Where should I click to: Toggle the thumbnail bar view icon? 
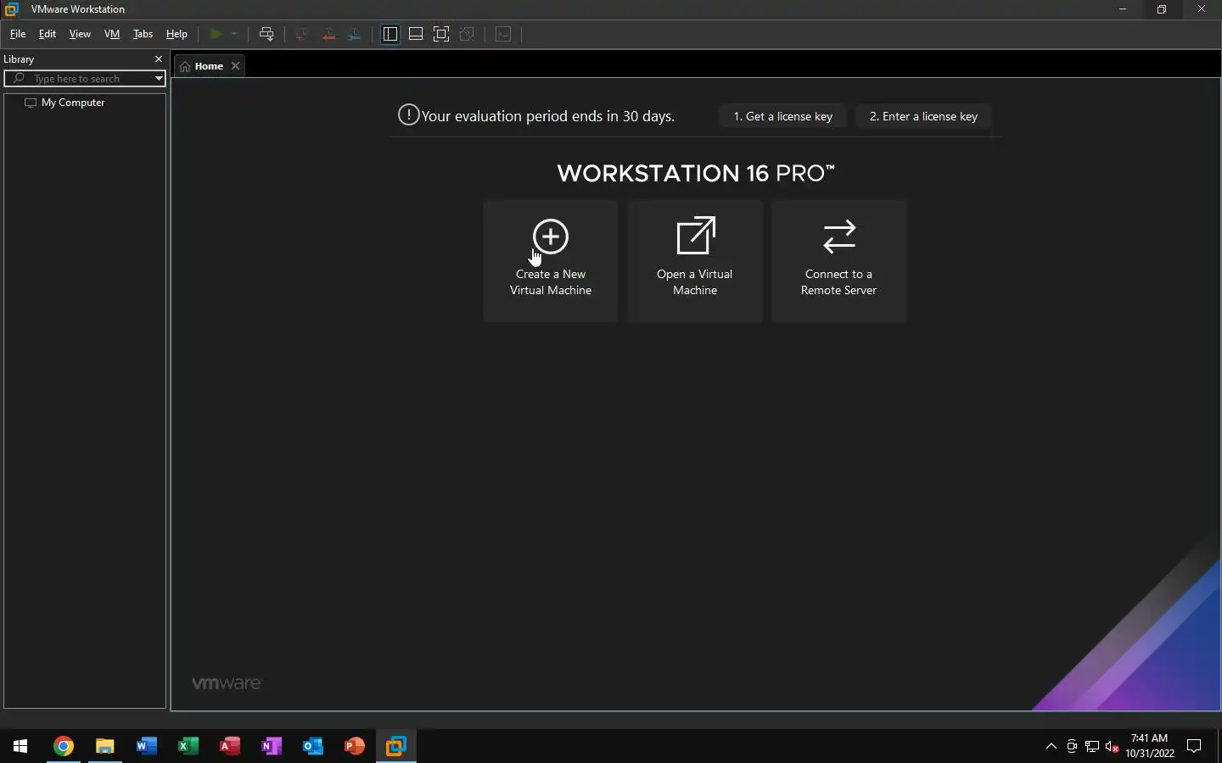pyautogui.click(x=416, y=34)
